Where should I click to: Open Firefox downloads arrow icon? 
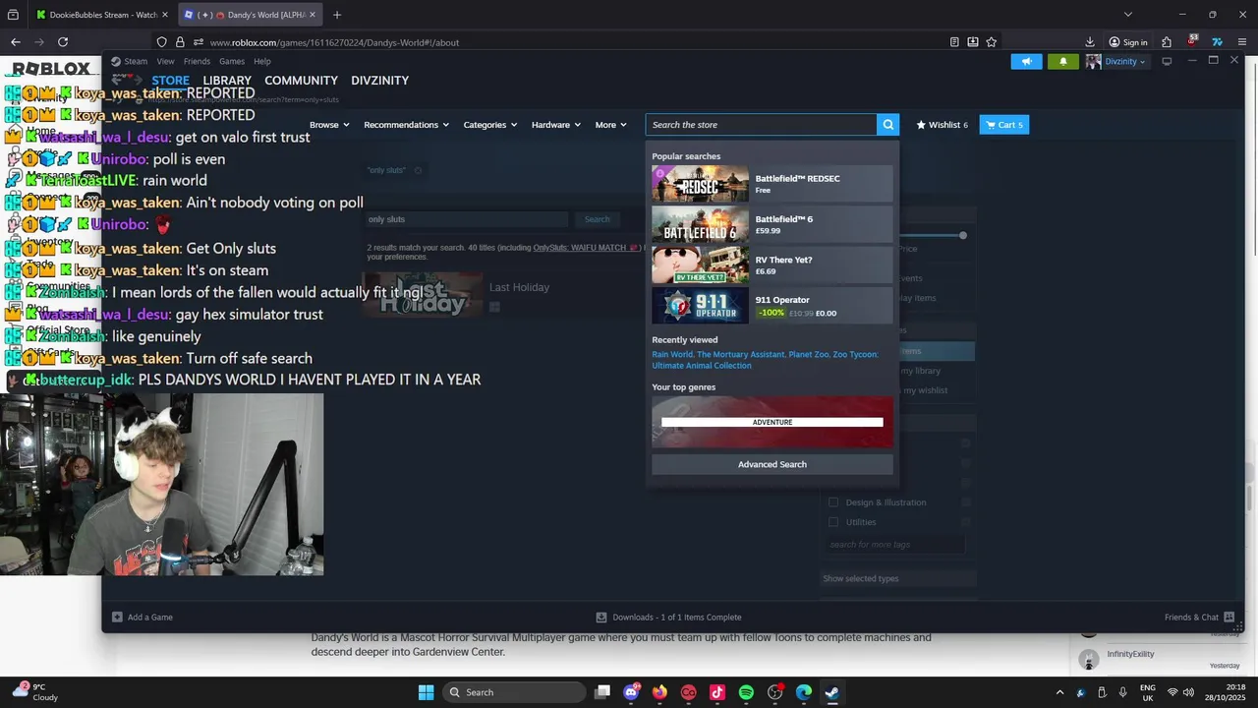pos(1090,42)
